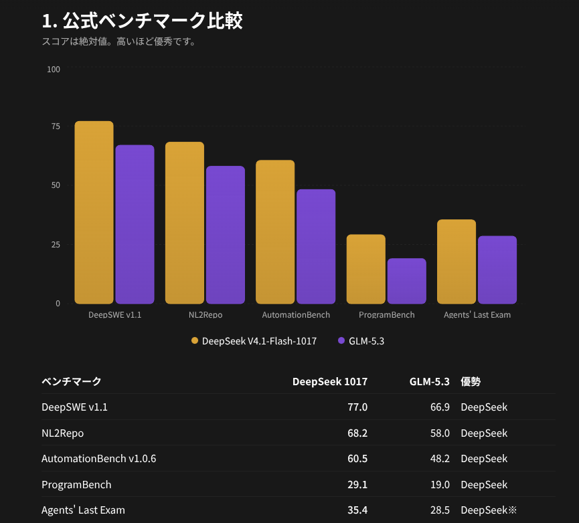Click DeepSeek in the DeepSWE v1.1 row

pyautogui.click(x=484, y=407)
